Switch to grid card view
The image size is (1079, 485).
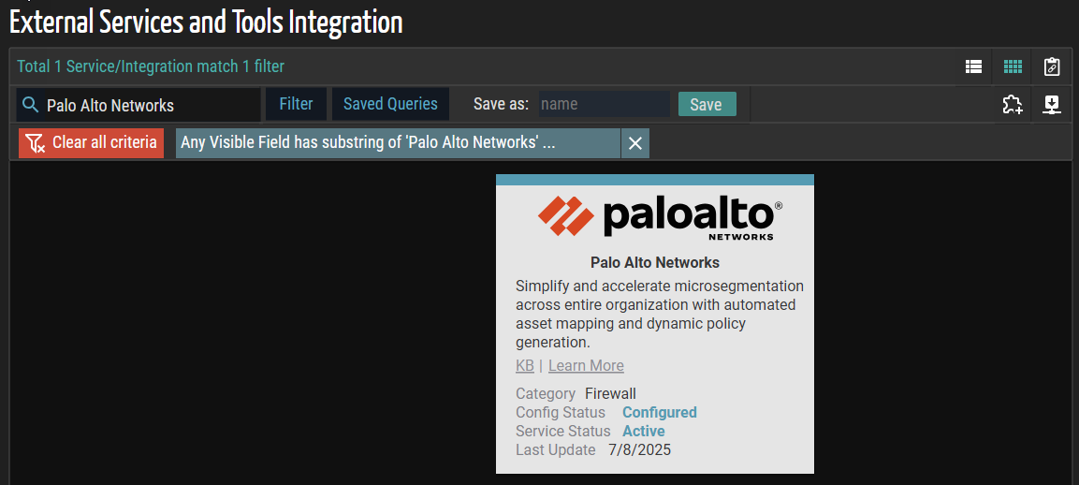(x=1013, y=66)
